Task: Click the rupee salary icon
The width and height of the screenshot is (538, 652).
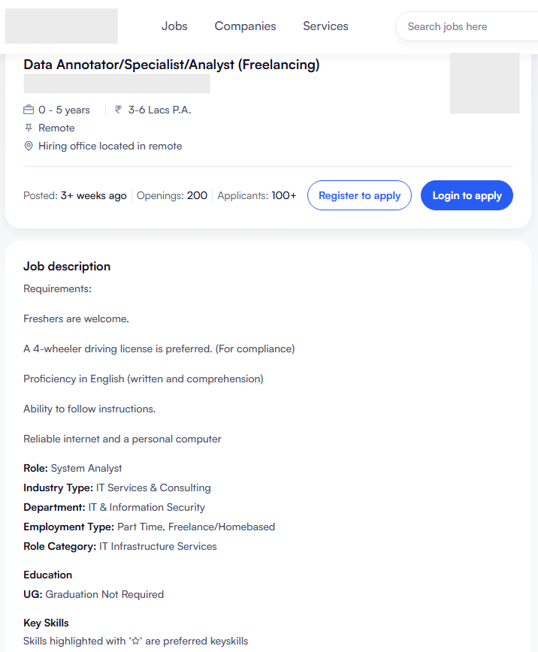Action: [x=118, y=110]
